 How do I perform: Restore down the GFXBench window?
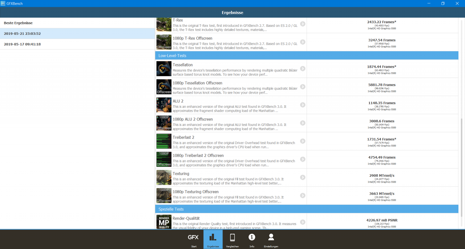[443, 3]
